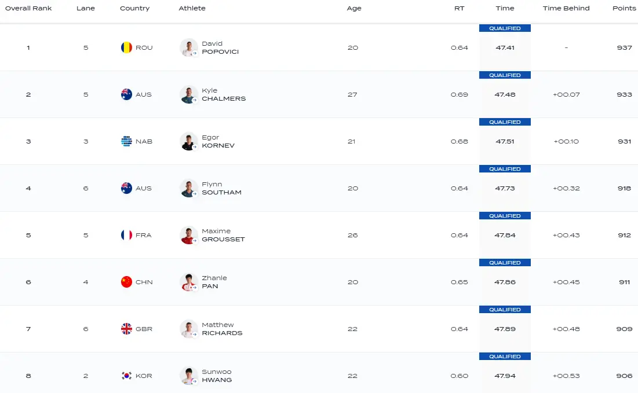Click the Great Britain flag icon
The image size is (638, 393).
pos(126,329)
